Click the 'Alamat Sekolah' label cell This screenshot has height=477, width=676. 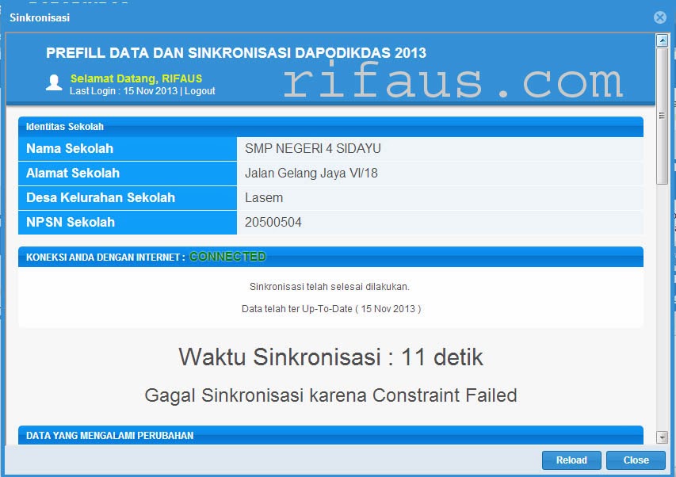(128, 174)
